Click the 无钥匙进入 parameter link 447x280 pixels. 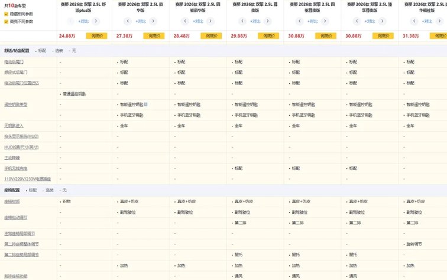tap(14, 126)
